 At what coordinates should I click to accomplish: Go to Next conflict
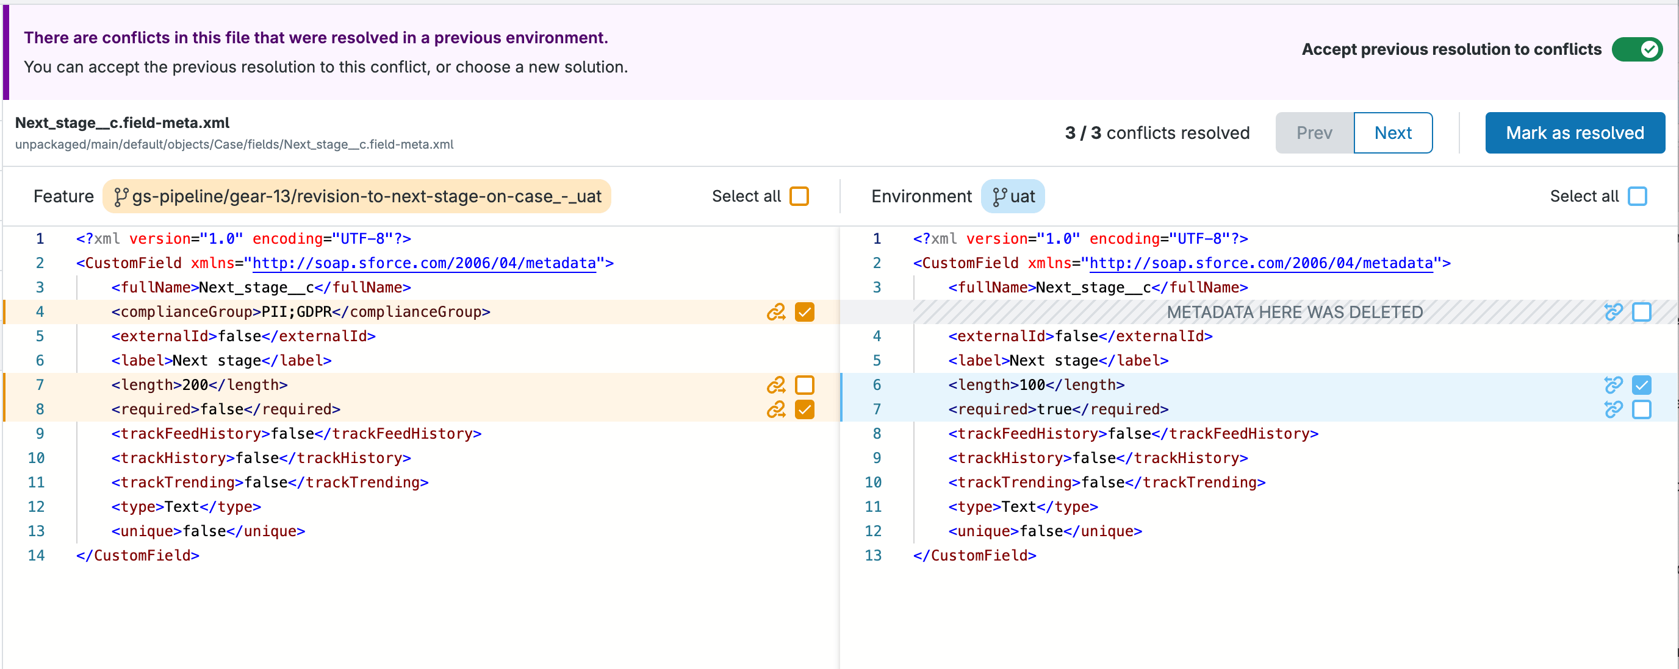click(x=1392, y=133)
